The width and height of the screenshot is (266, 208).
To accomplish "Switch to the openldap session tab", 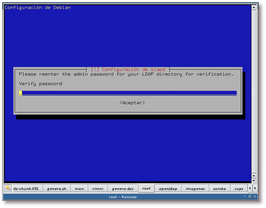I will [168, 189].
